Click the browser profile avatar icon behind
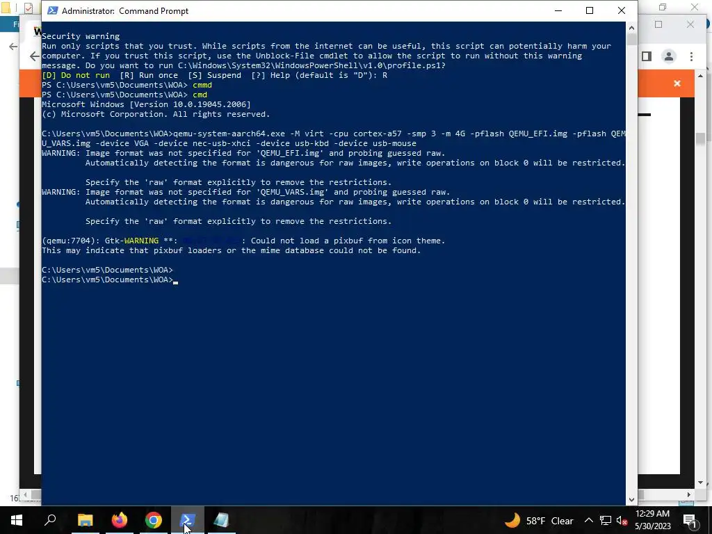 pyautogui.click(x=668, y=56)
